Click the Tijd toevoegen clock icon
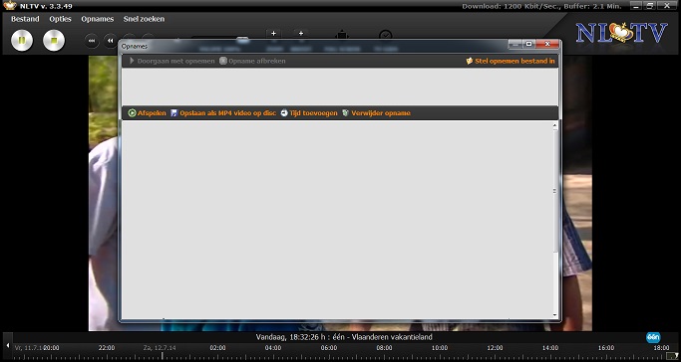The image size is (681, 362). point(284,113)
